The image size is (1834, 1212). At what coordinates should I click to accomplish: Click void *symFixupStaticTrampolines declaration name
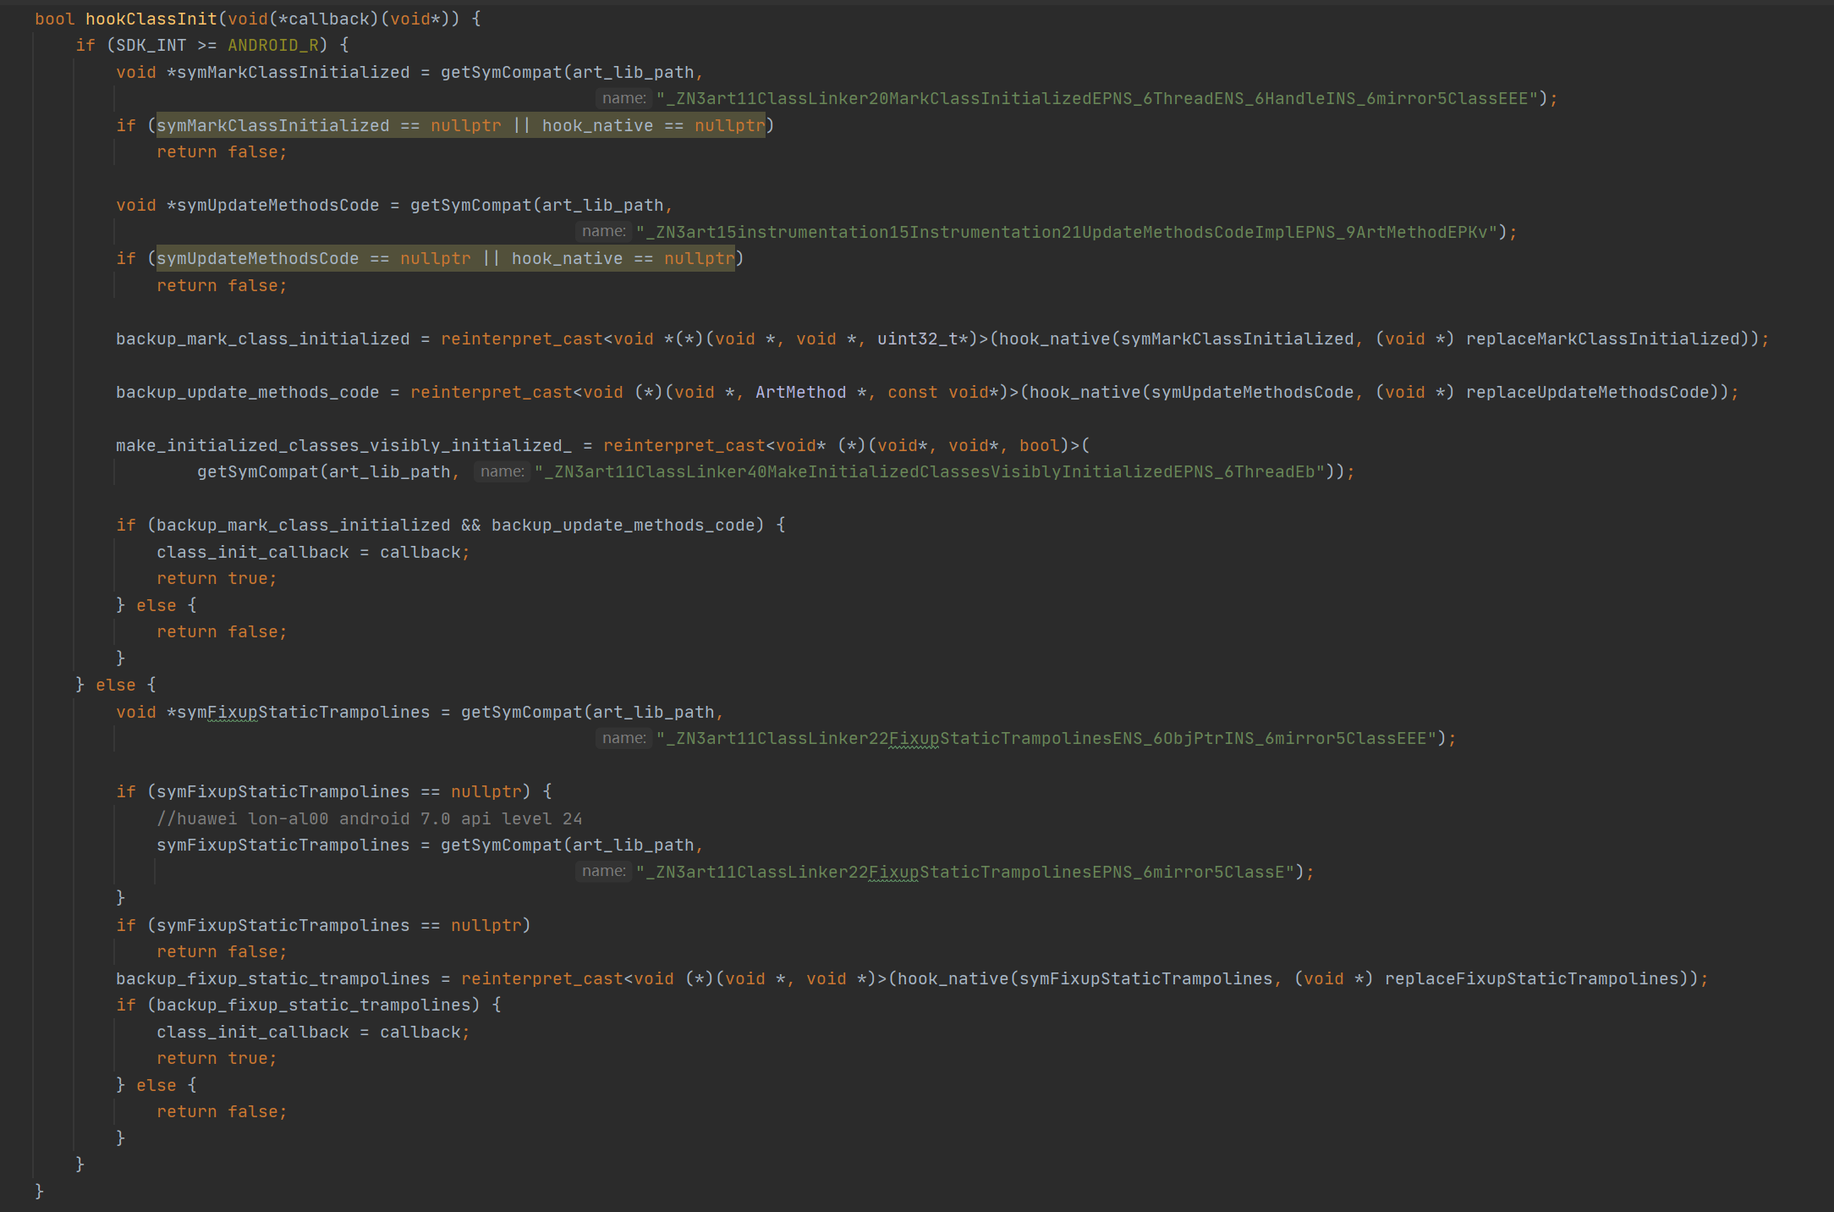pos(303,713)
